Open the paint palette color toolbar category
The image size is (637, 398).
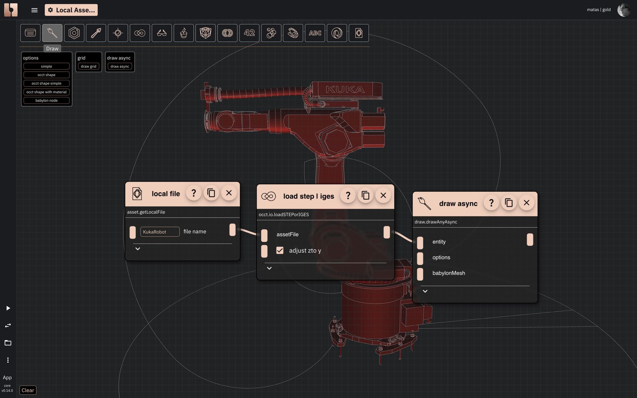tap(293, 33)
